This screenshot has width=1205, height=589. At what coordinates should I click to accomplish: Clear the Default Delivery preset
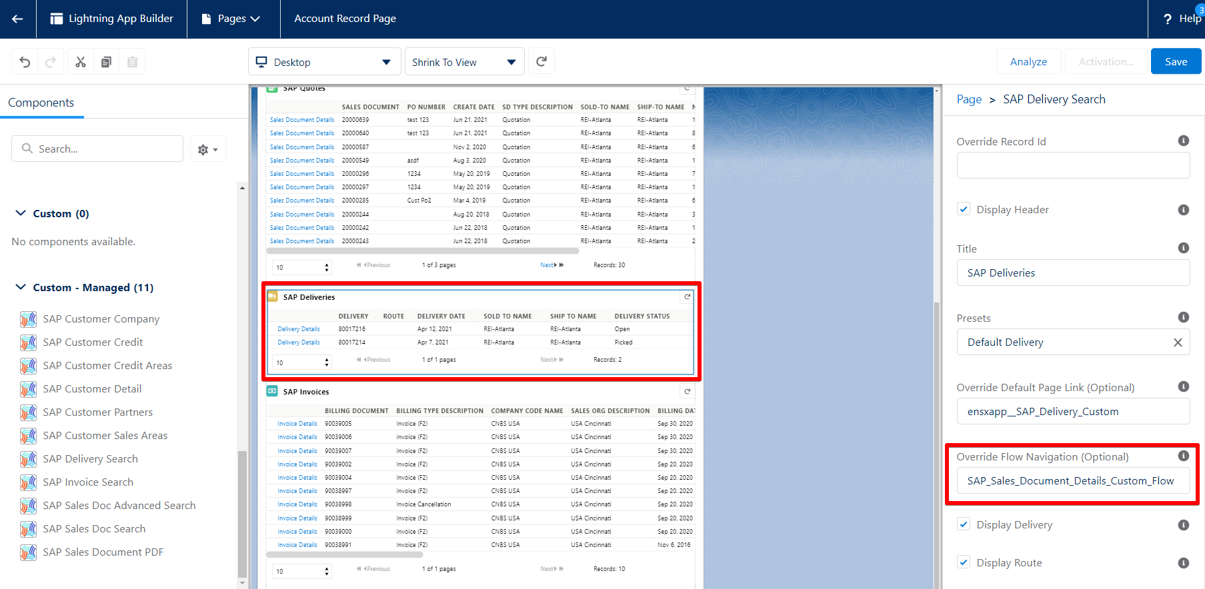point(1178,342)
